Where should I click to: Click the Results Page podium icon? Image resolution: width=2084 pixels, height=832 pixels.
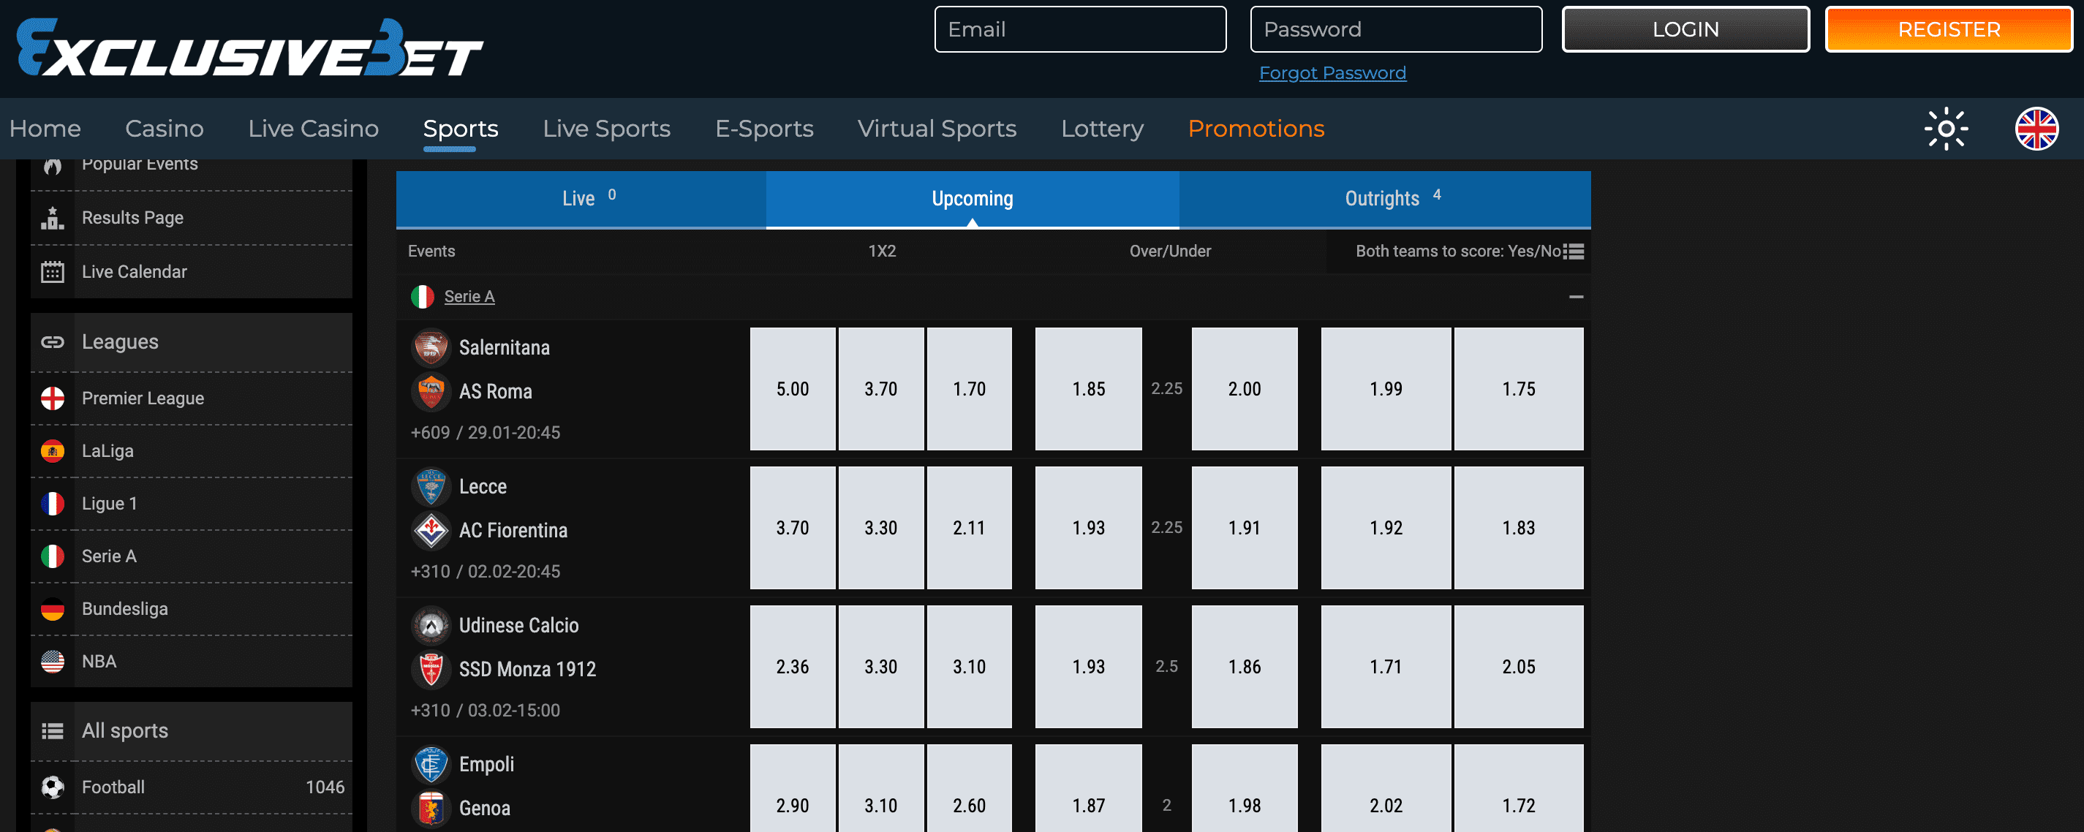tap(53, 217)
